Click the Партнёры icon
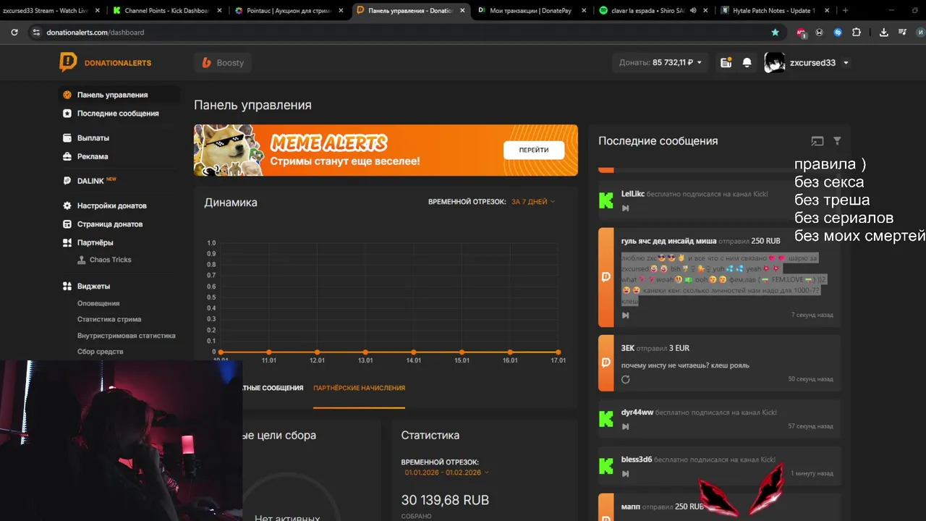The image size is (926, 521). 67,242
